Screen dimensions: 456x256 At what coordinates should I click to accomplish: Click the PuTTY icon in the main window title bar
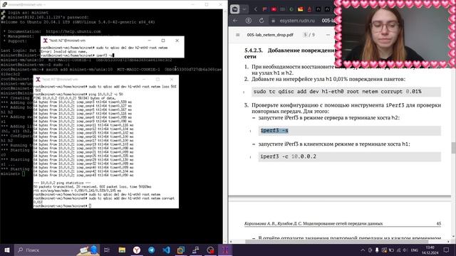click(4, 4)
